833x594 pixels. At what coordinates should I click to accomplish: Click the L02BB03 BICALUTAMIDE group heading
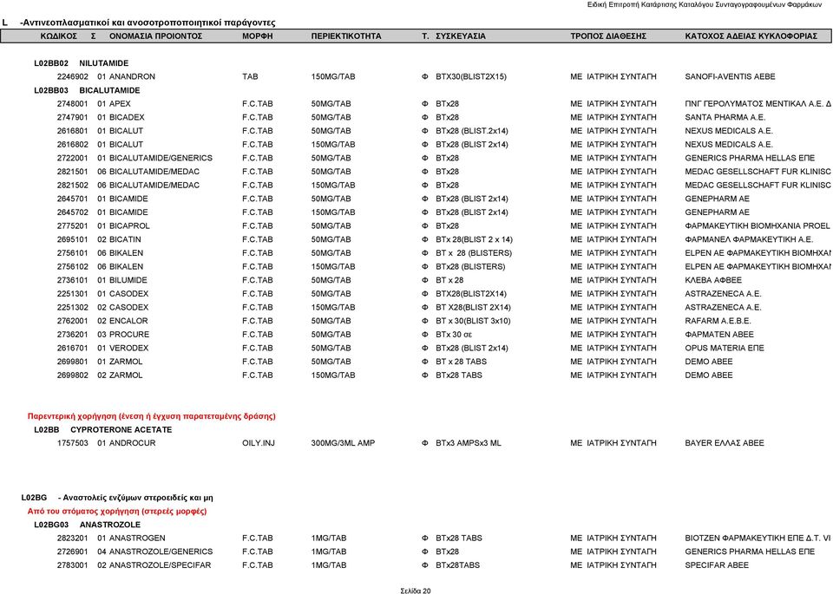point(87,90)
